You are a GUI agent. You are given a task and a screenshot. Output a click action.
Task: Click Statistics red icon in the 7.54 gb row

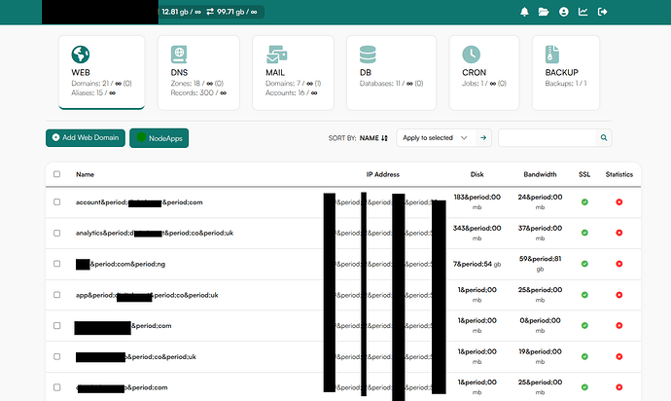pyautogui.click(x=618, y=264)
